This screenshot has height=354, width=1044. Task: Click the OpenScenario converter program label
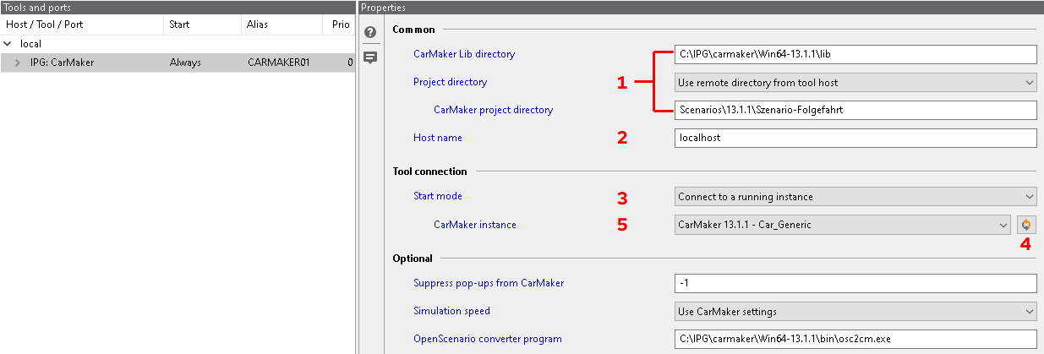pos(488,339)
